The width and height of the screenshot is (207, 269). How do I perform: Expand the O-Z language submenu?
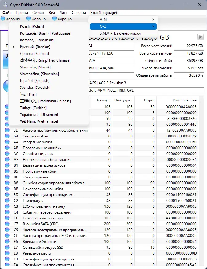(x=123, y=26)
